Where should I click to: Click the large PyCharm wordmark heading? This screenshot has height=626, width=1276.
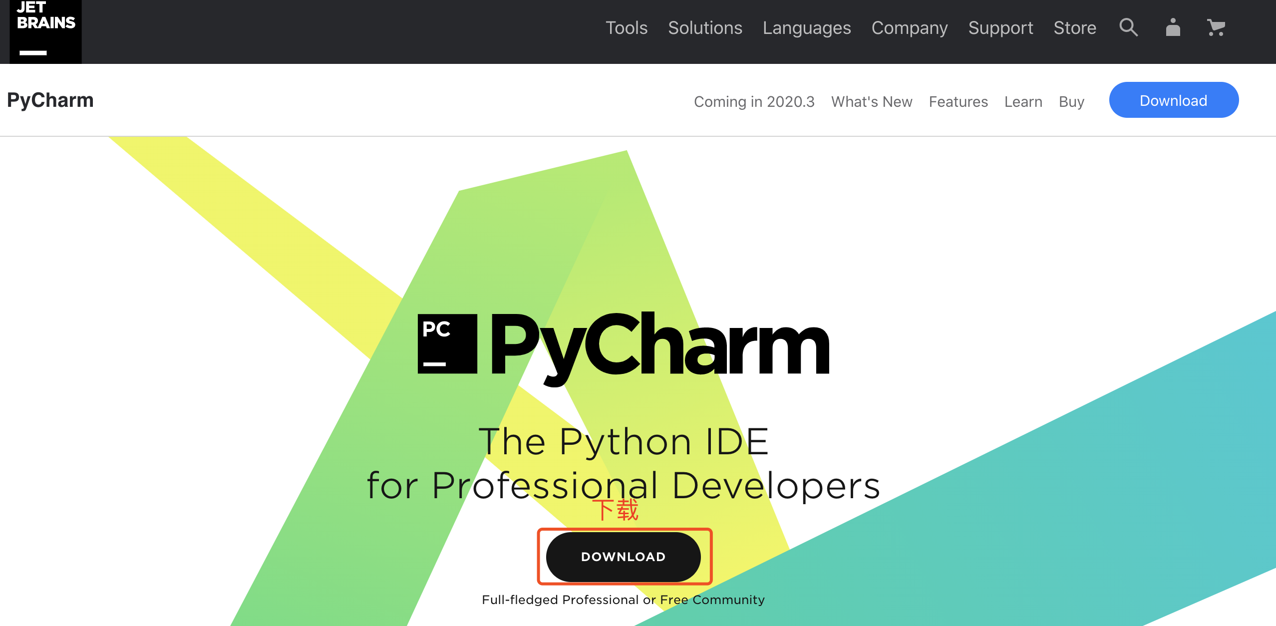[659, 344]
